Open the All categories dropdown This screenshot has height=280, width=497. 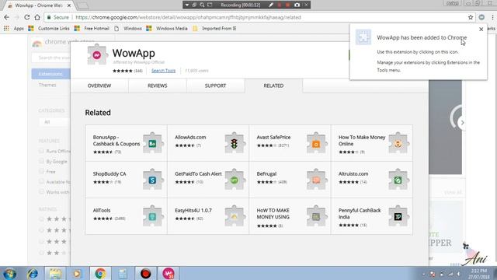point(54,122)
